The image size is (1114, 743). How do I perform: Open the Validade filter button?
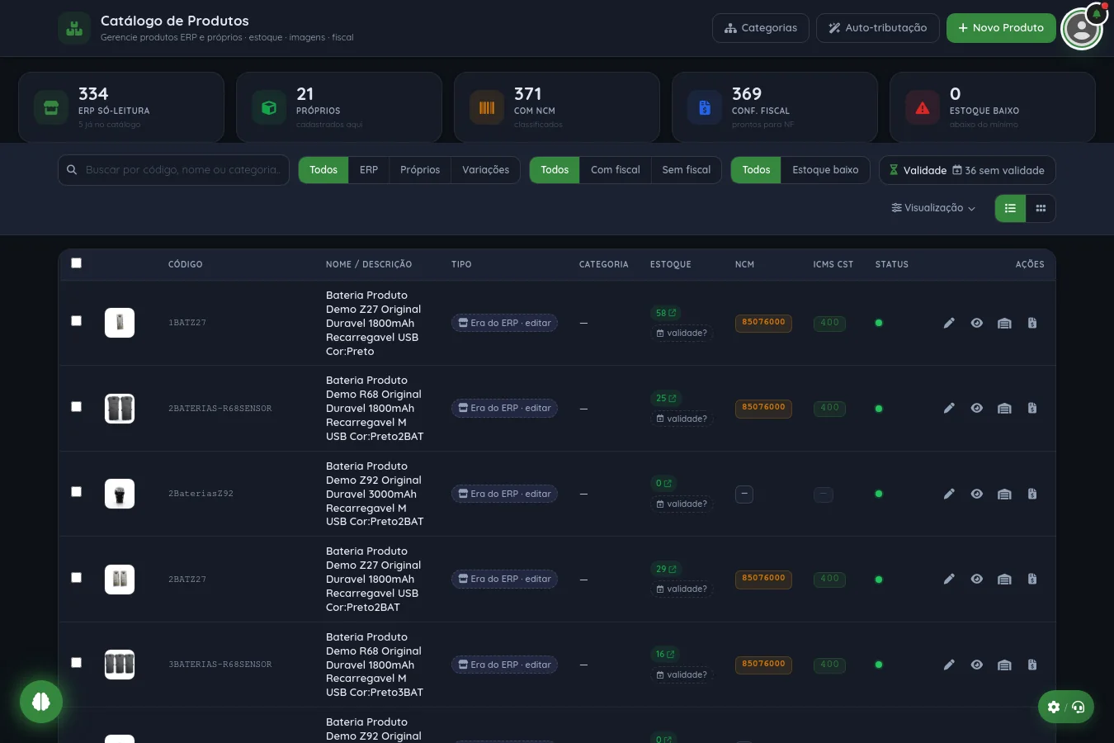tap(967, 170)
